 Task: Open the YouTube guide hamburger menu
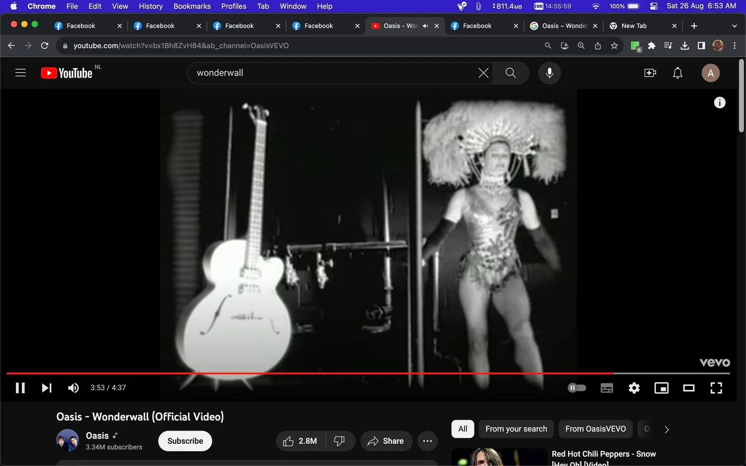pyautogui.click(x=20, y=73)
